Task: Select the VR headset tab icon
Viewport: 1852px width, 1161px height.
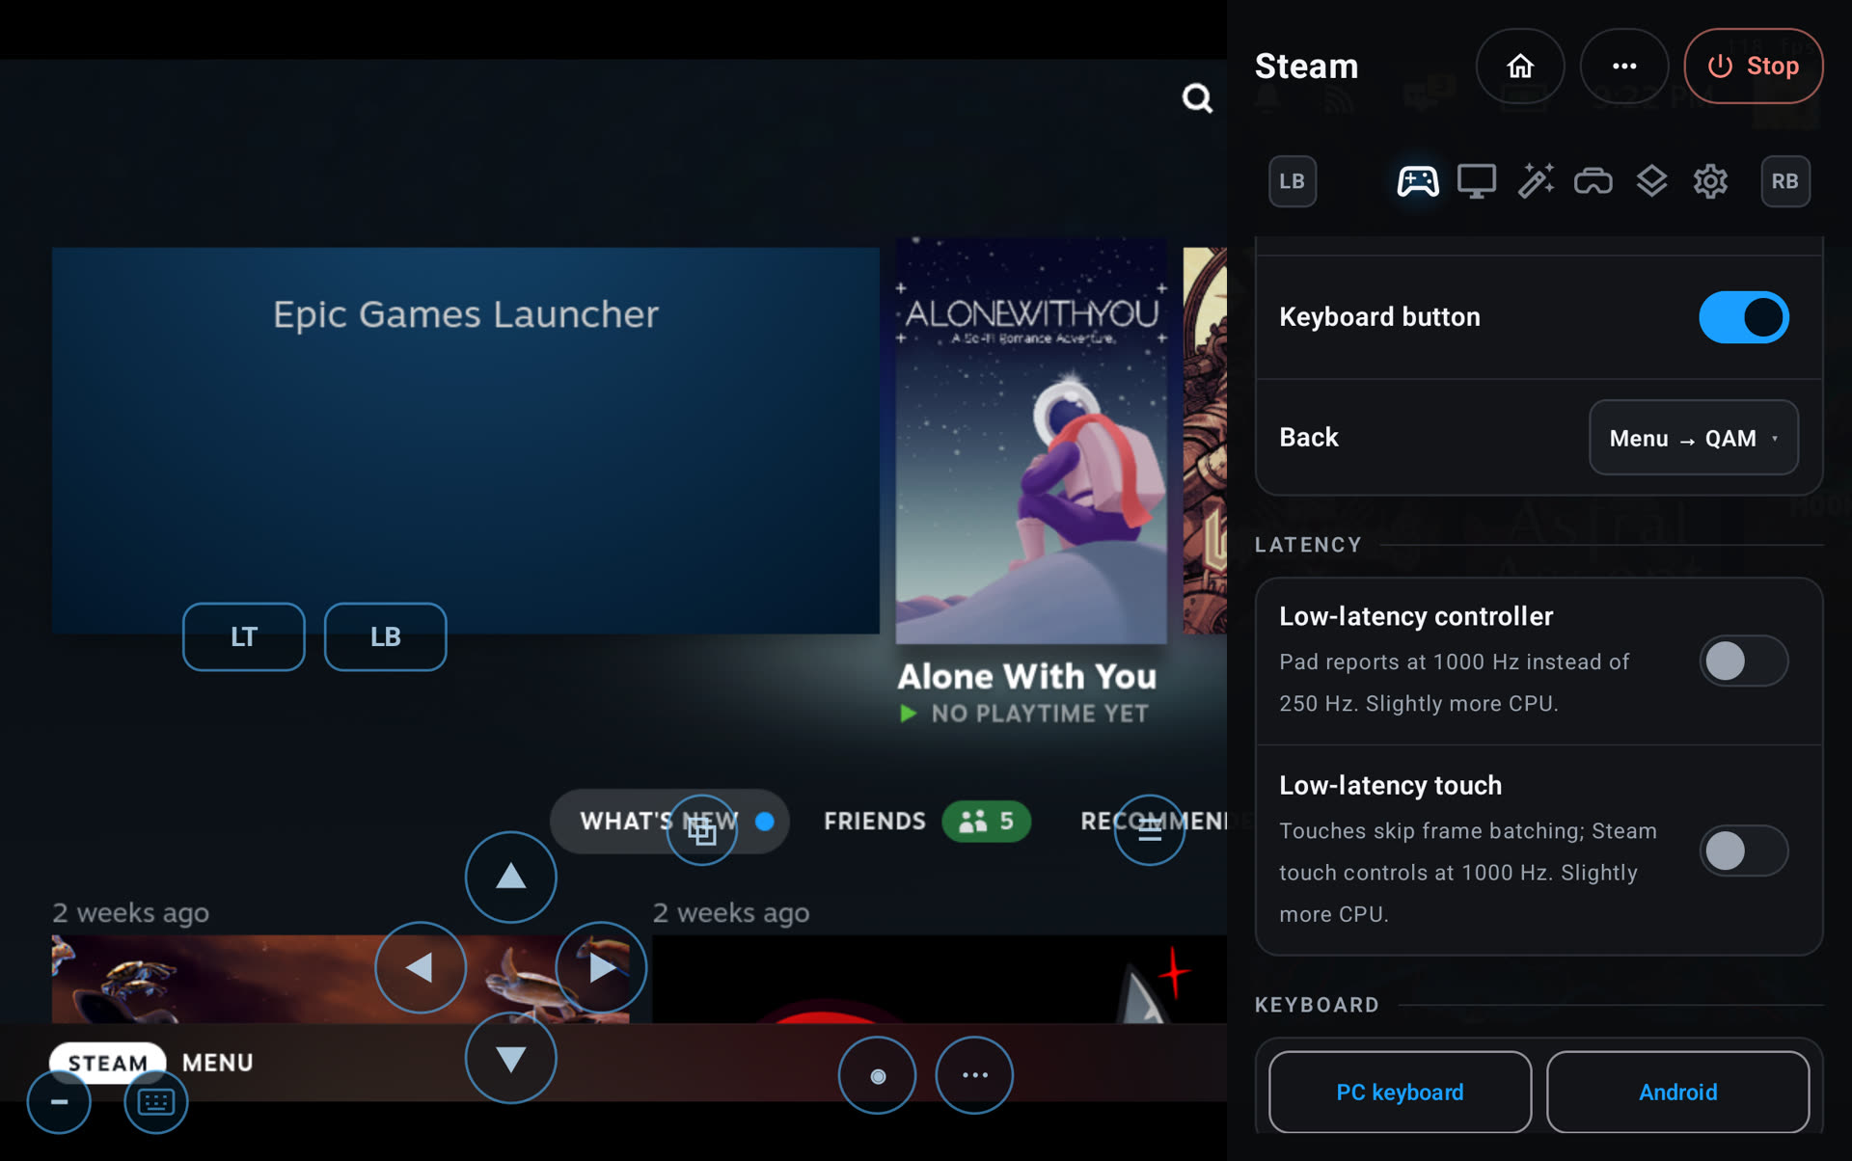Action: [1593, 181]
